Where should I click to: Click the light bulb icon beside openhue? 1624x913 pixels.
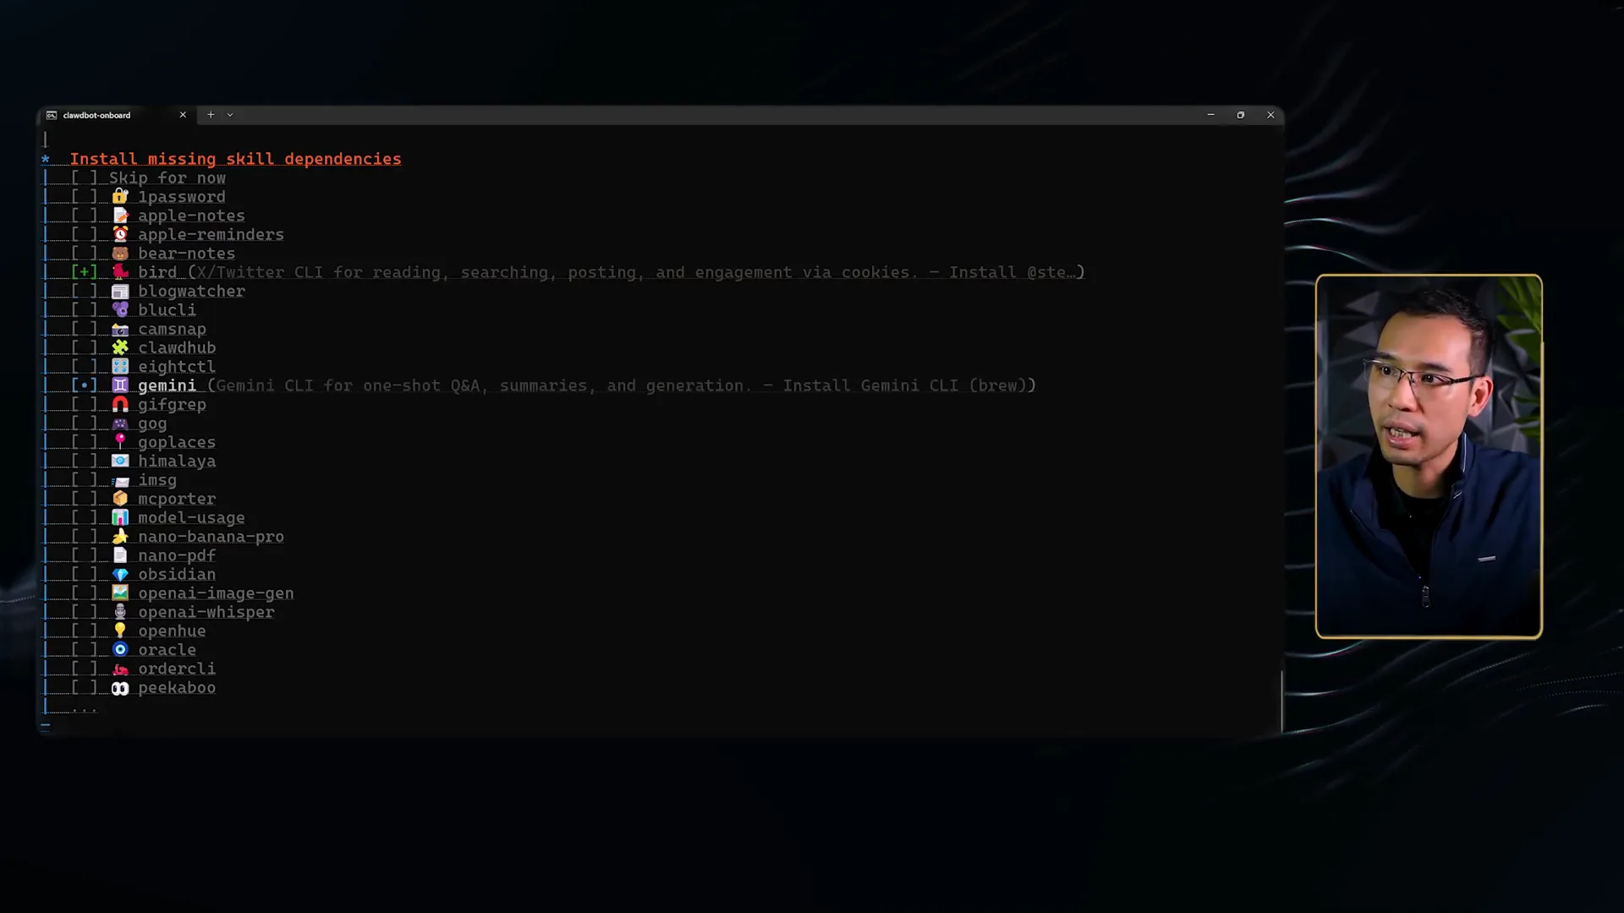[x=120, y=631]
